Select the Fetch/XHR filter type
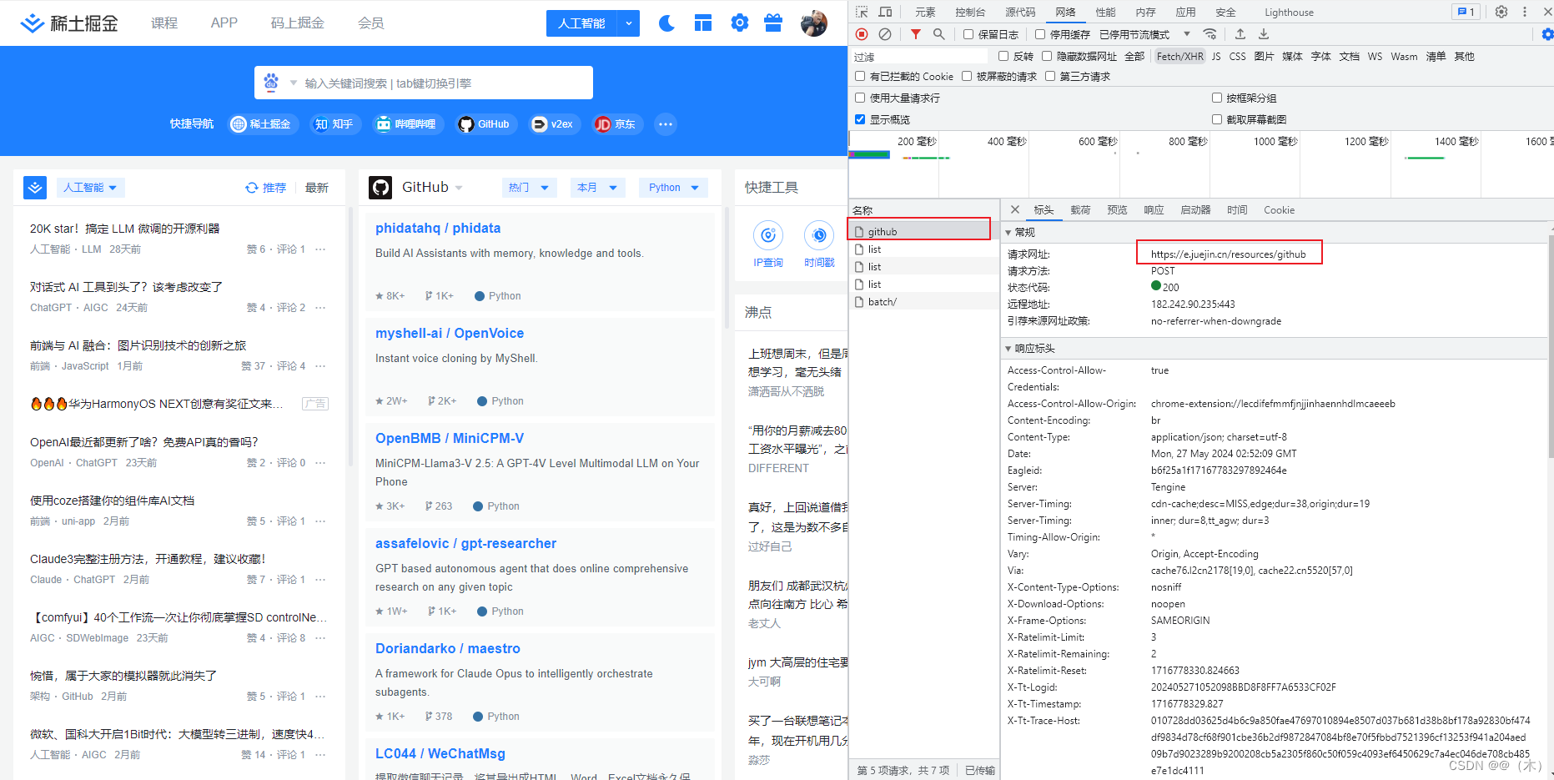Screen dimensions: 1554x780 1179,56
